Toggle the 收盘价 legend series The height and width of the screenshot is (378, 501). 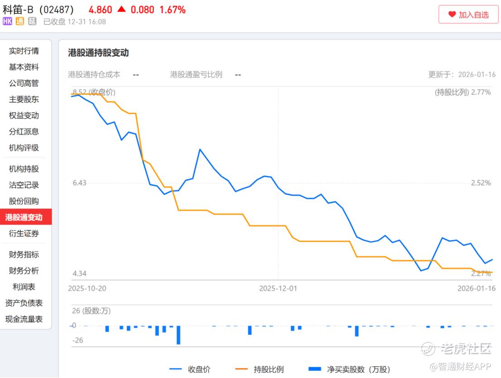tap(189, 369)
